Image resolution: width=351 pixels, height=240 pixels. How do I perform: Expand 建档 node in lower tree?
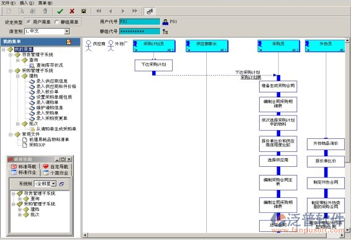(20, 210)
